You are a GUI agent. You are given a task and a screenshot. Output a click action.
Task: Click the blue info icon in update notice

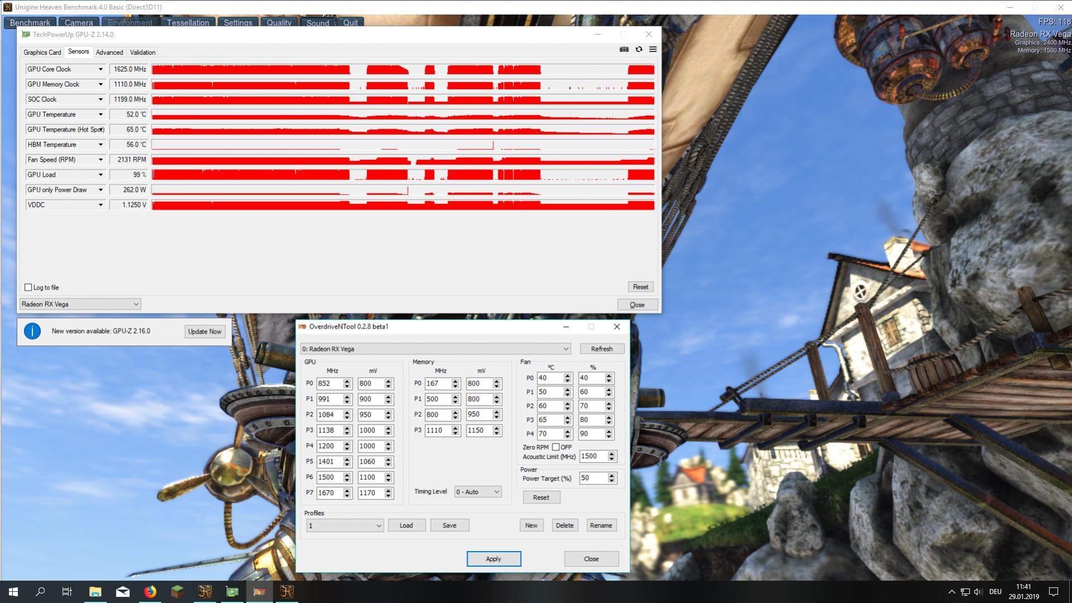(32, 331)
